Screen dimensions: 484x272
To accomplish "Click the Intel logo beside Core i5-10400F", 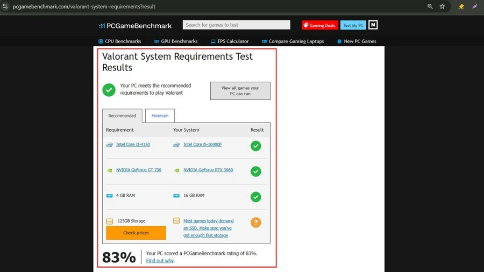I will (176, 145).
